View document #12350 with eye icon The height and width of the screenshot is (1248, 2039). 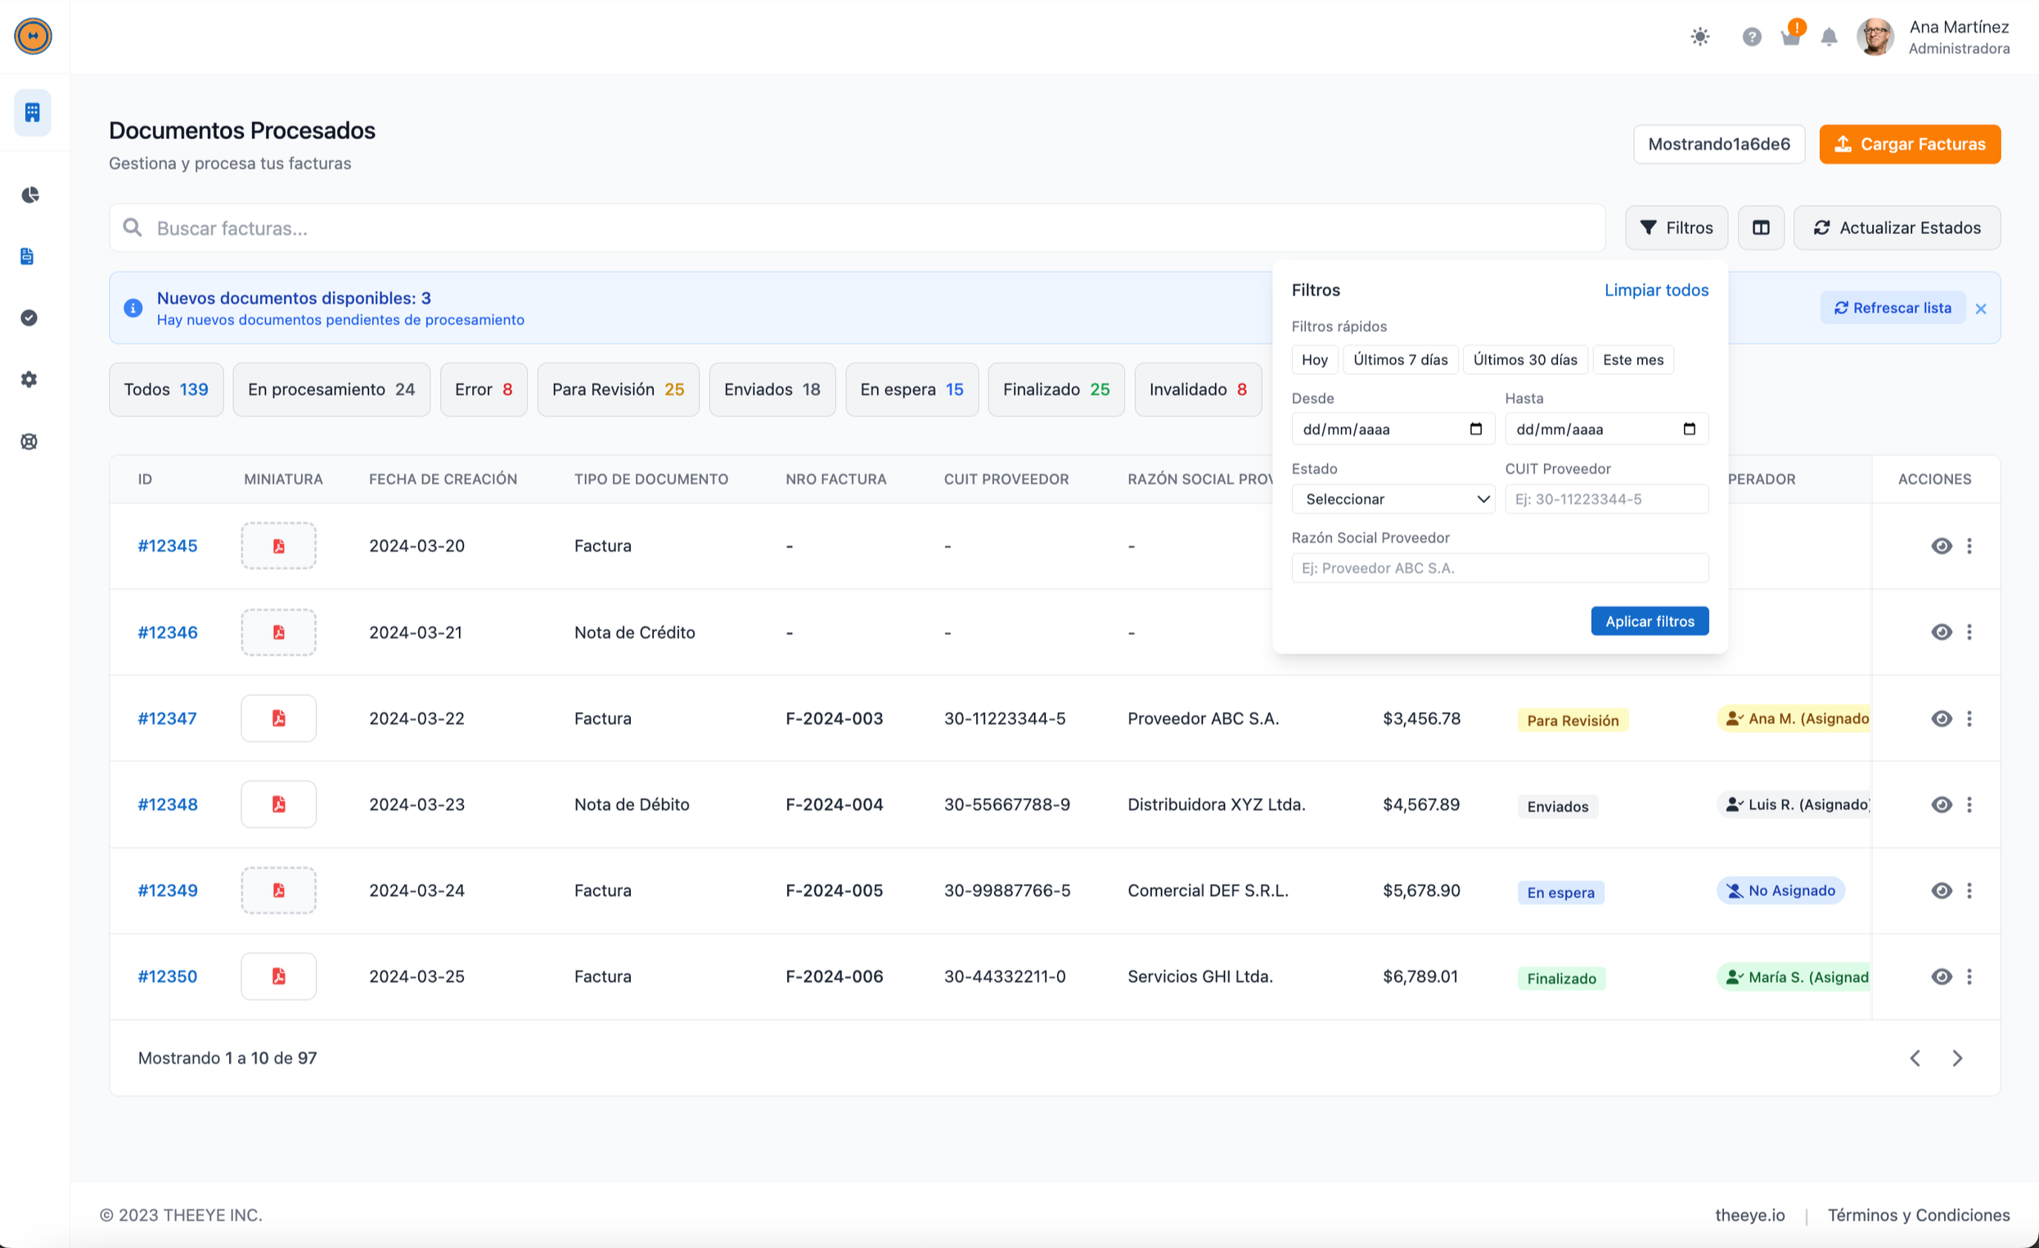(x=1942, y=976)
